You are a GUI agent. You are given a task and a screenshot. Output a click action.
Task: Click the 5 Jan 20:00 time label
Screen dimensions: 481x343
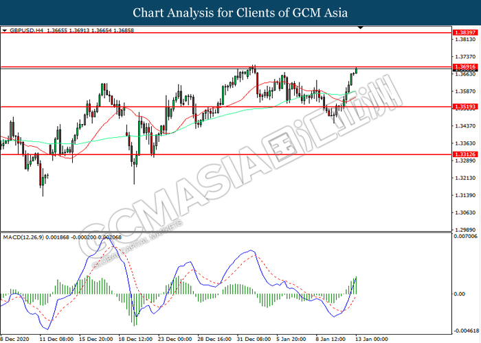click(x=292, y=339)
